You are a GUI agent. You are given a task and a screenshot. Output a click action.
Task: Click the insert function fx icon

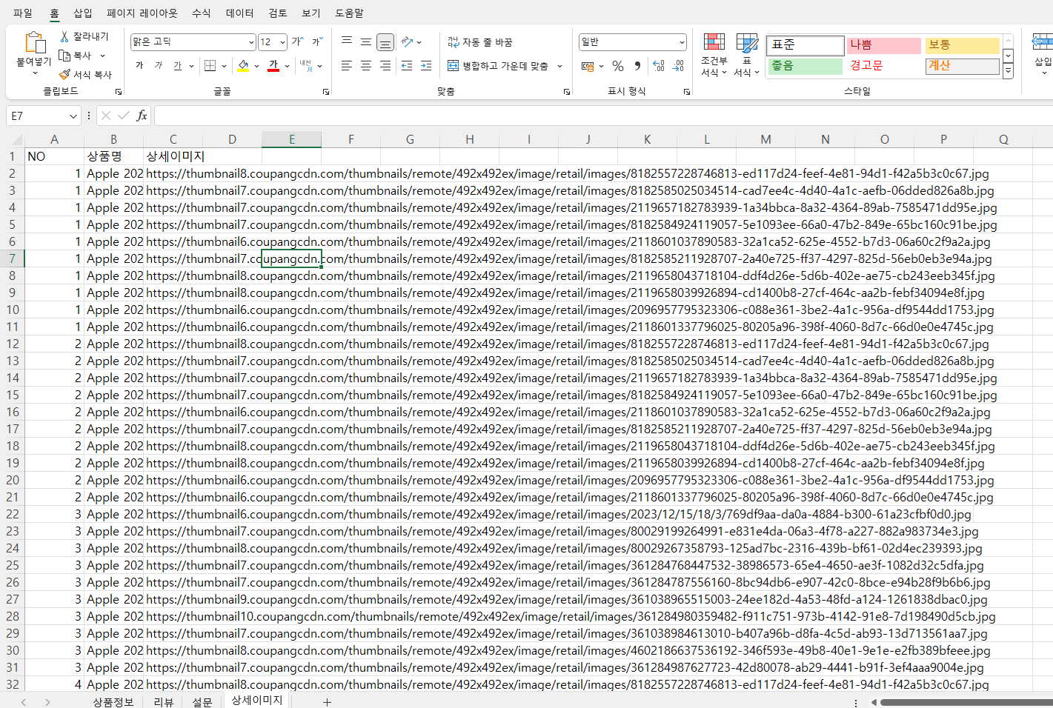(x=142, y=116)
